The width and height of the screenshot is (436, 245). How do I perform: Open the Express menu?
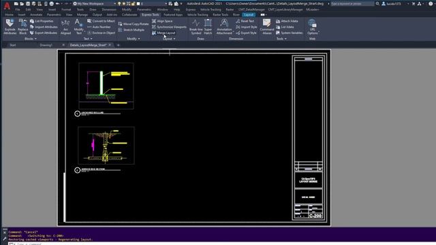[191, 10]
